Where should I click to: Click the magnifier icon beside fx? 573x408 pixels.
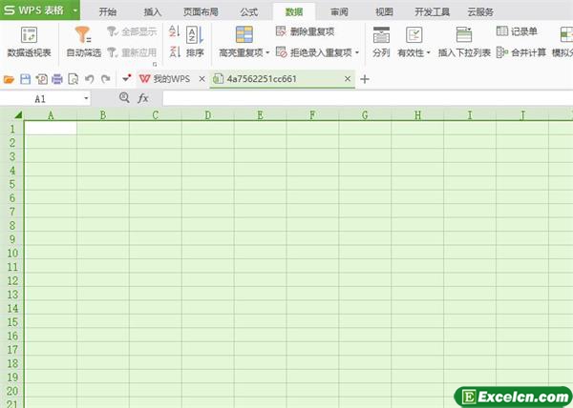point(124,97)
